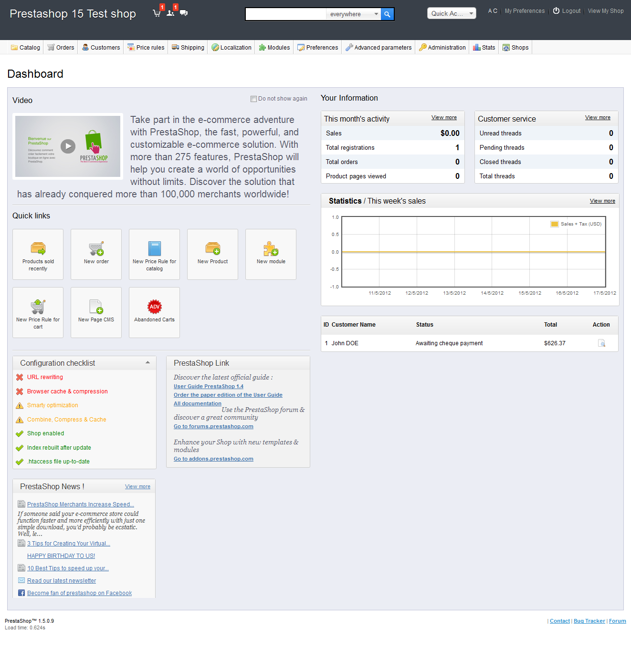The width and height of the screenshot is (631, 648).
Task: Open the New module quick link
Action: point(271,254)
